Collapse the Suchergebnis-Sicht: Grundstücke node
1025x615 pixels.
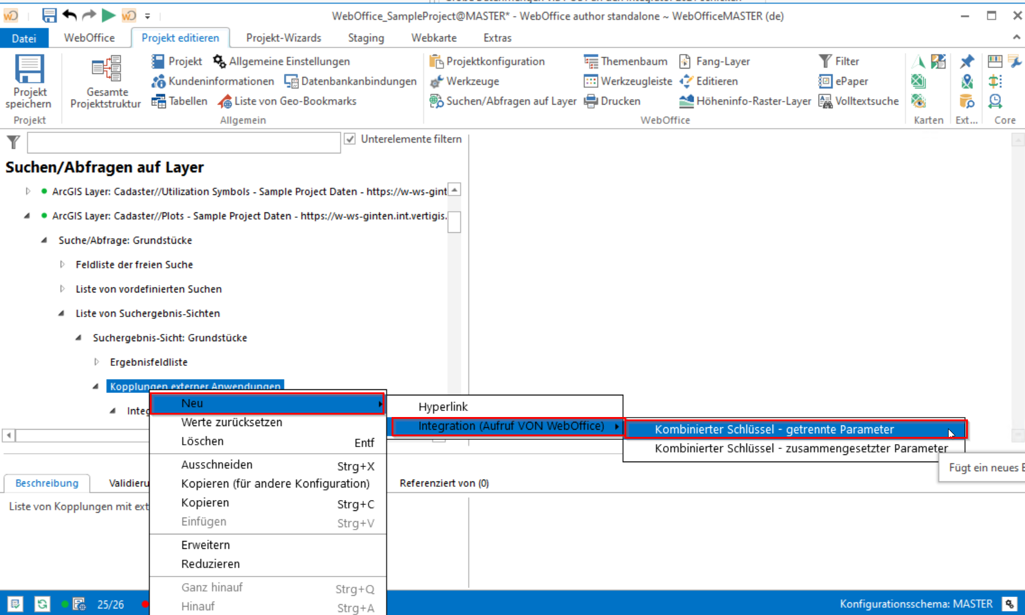coord(79,338)
